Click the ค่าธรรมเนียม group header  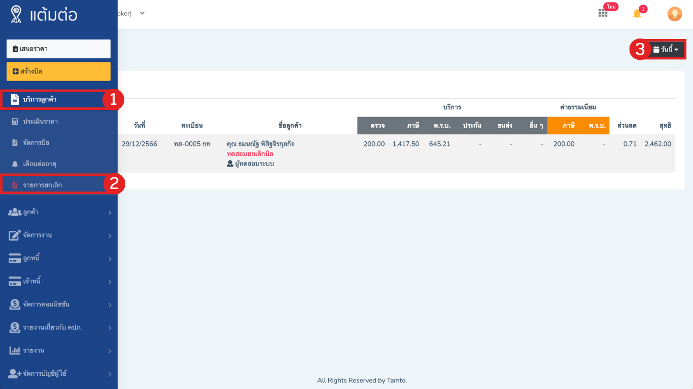[x=578, y=107]
